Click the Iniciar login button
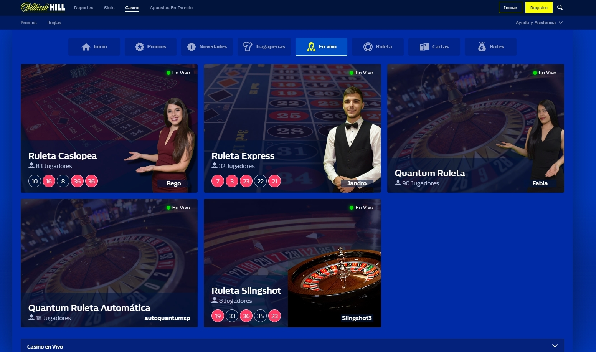Screen dimensions: 596x352 510,7
